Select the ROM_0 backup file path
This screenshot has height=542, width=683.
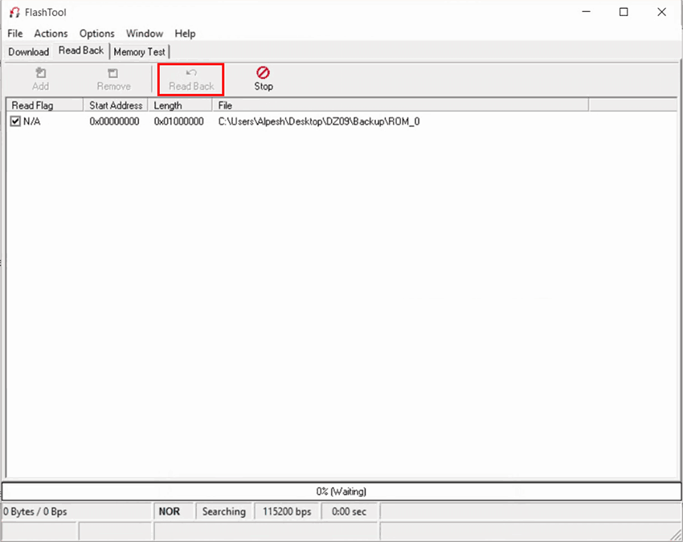[319, 121]
